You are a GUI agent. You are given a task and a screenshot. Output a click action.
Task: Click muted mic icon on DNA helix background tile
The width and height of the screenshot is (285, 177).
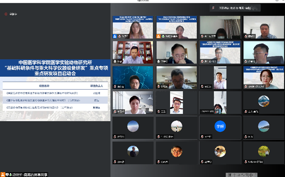(x=115, y=86)
